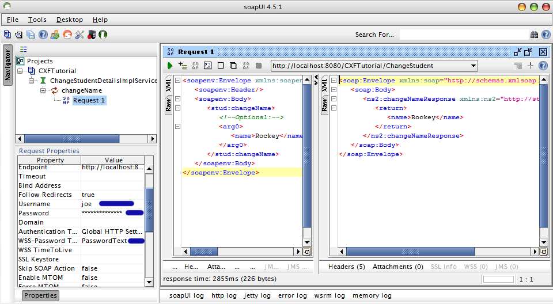Click the add to TestCase icon
The width and height of the screenshot is (553, 304).
point(183,66)
